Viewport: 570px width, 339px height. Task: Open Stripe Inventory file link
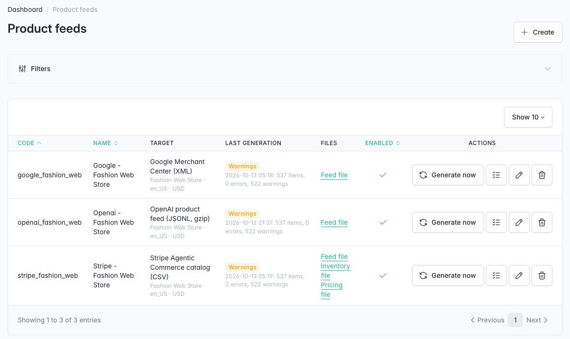pyautogui.click(x=335, y=271)
